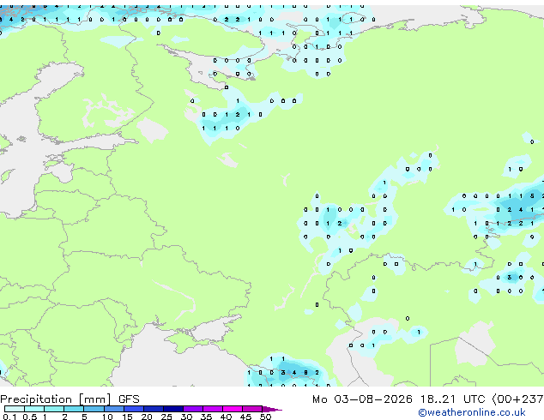Click the '30' legend scale label

coord(186,417)
